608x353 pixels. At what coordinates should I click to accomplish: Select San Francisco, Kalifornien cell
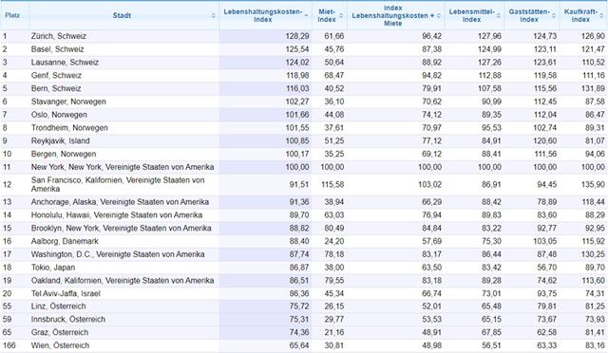(124, 184)
